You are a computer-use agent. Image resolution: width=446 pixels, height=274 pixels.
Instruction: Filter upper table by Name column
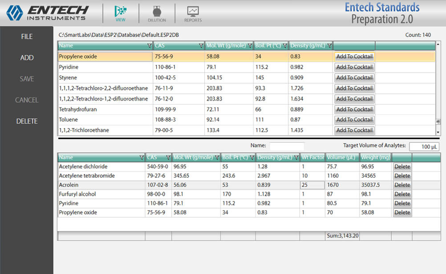pyautogui.click(x=149, y=45)
